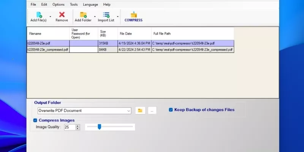The height and width of the screenshot is (152, 304).
Task: Start compression with the COMPRESS button
Action: tap(134, 17)
